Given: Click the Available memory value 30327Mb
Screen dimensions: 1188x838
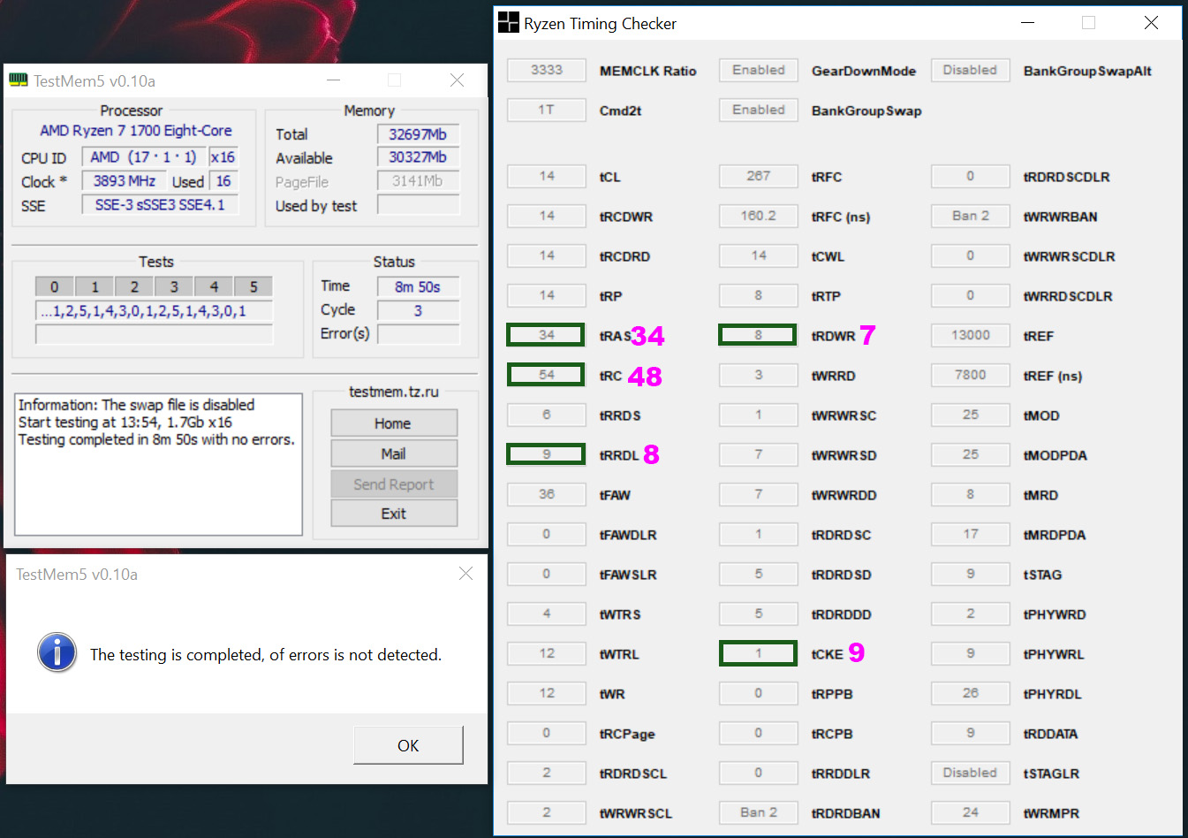Looking at the screenshot, I should (x=419, y=157).
